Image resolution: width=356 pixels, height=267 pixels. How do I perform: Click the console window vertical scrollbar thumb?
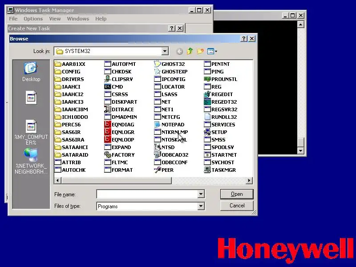click(x=301, y=142)
